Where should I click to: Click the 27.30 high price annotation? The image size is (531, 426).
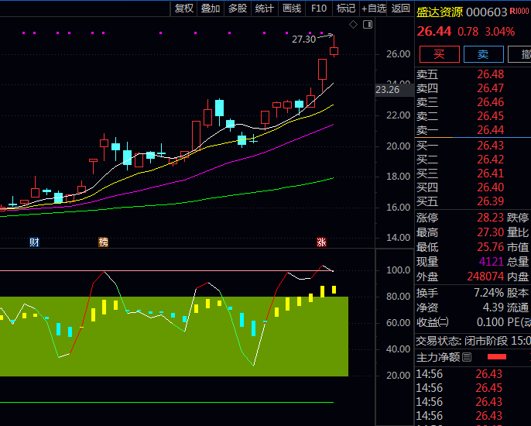tap(303, 40)
